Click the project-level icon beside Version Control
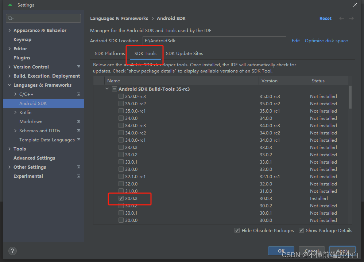The width and height of the screenshot is (364, 262). coord(79,67)
